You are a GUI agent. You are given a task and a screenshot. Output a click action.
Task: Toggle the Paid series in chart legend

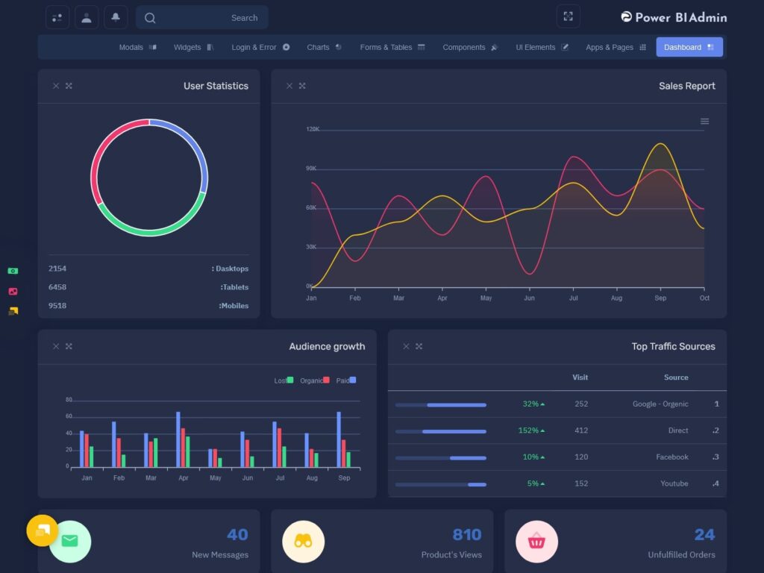[345, 381]
